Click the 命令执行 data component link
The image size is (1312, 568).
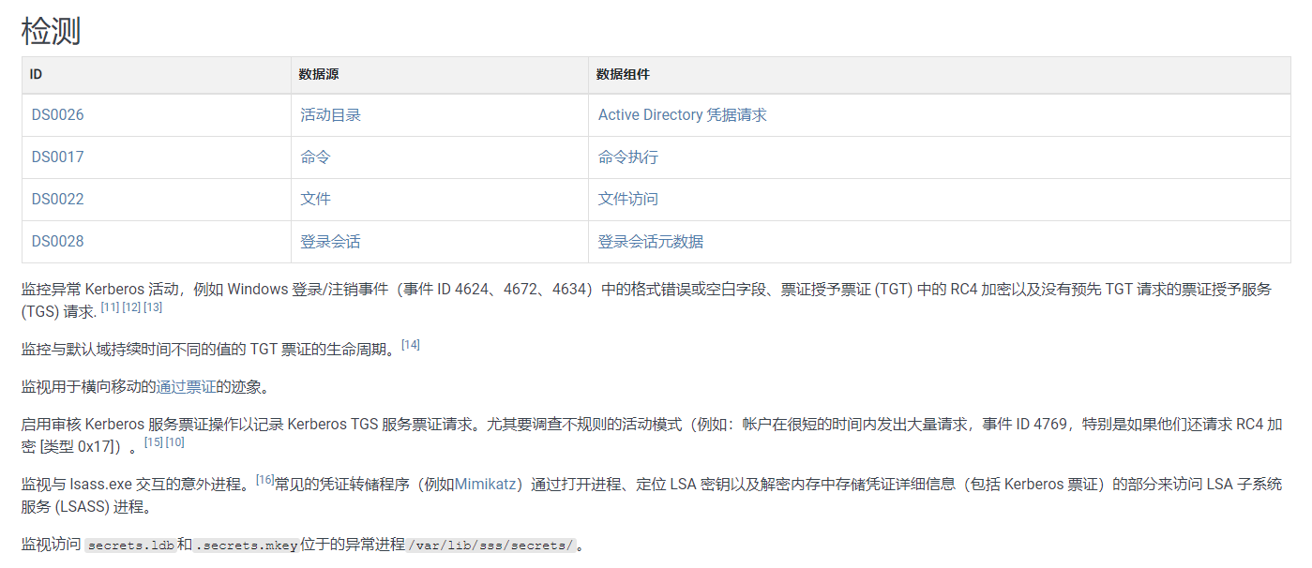coord(628,157)
